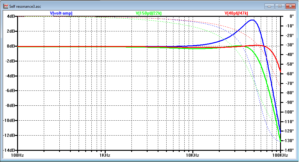Click the -14dB label on the magnitude axis
The width and height of the screenshot is (299, 162).
[x=9, y=150]
